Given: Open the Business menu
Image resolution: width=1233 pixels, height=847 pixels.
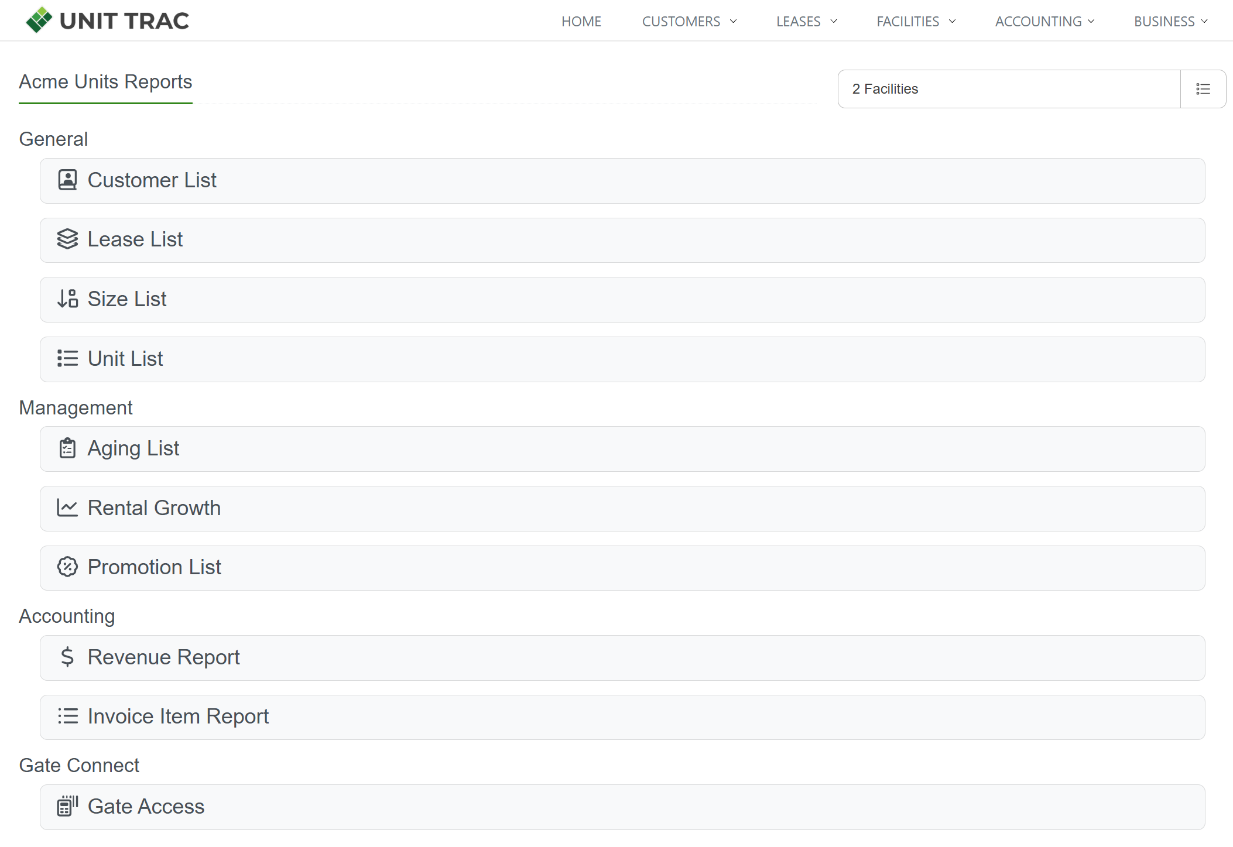Looking at the screenshot, I should [1170, 22].
